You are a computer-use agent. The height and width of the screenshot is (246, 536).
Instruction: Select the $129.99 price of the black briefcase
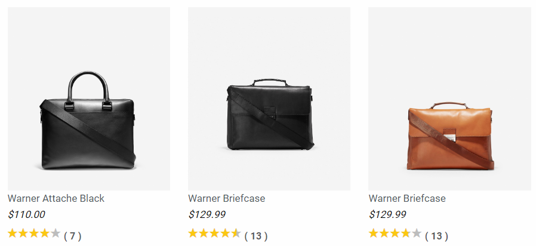207,215
